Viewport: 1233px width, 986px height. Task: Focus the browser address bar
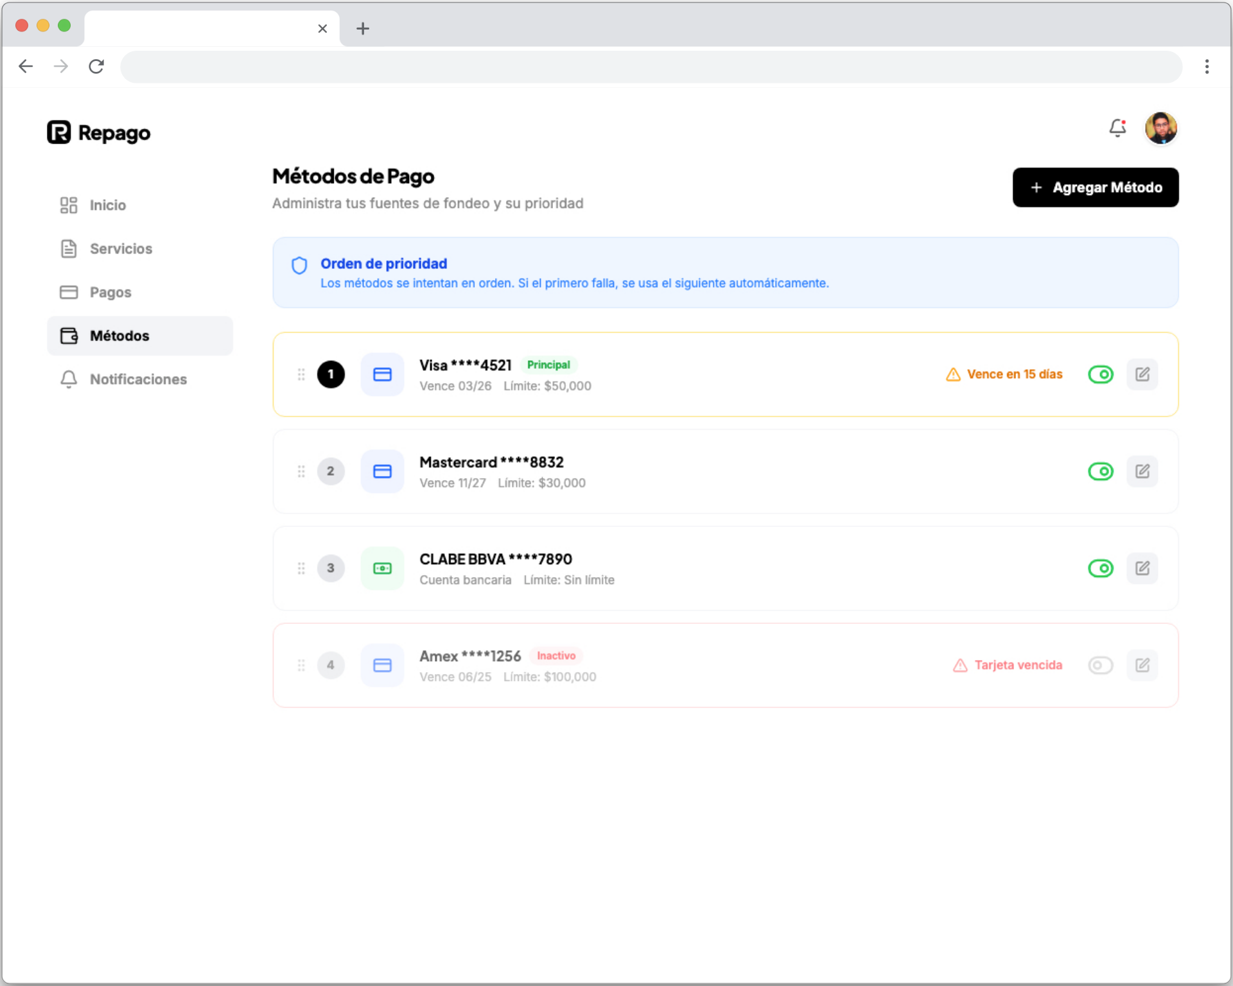pyautogui.click(x=651, y=67)
